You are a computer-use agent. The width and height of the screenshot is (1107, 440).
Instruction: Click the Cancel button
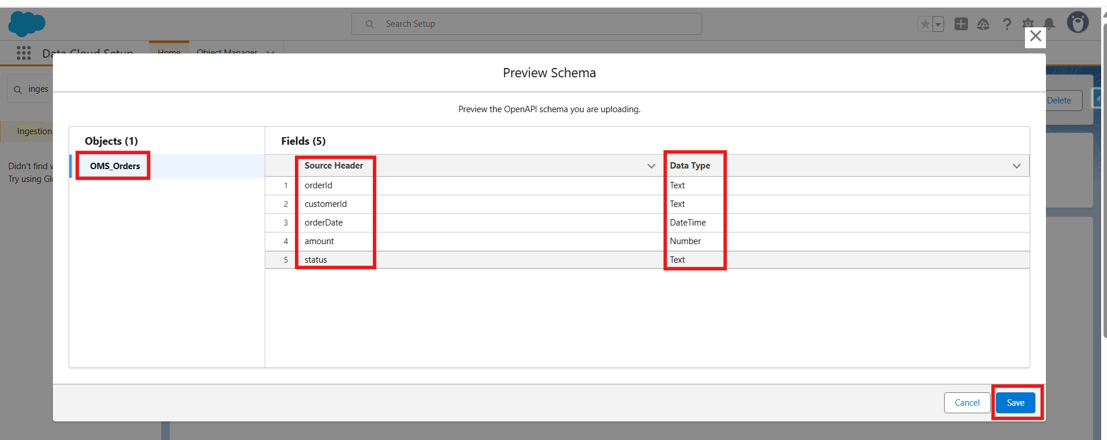(x=967, y=403)
